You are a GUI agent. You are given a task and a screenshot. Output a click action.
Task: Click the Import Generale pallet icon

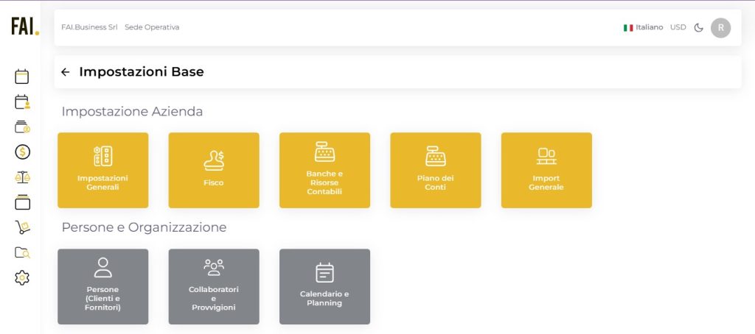click(x=546, y=156)
